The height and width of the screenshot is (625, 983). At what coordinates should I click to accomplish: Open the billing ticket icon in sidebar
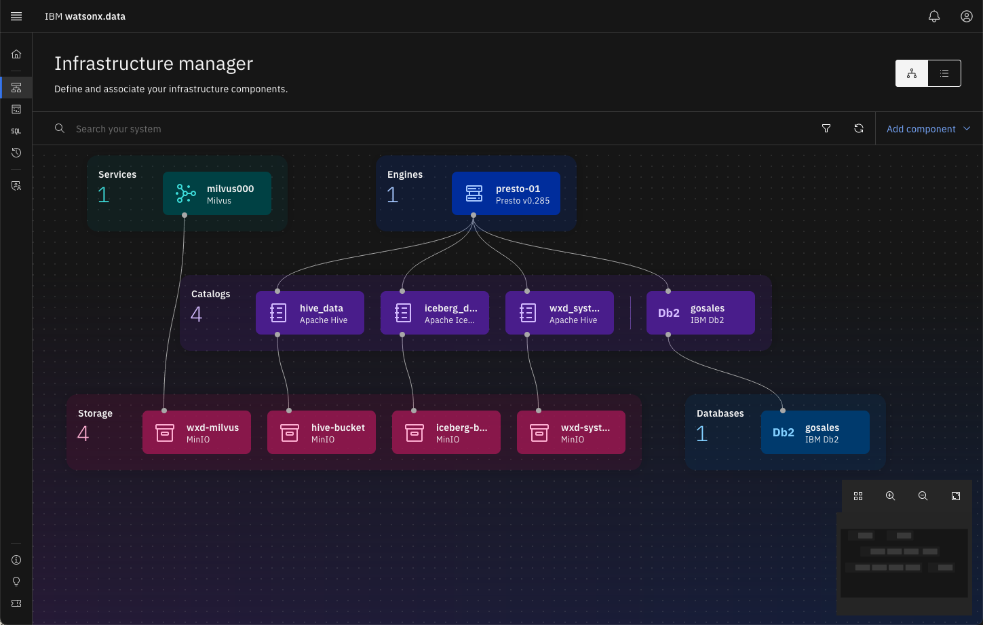pyautogui.click(x=16, y=603)
